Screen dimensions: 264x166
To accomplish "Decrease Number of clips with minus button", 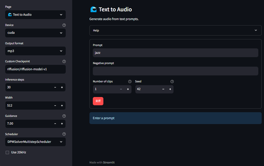I will click(x=121, y=89).
